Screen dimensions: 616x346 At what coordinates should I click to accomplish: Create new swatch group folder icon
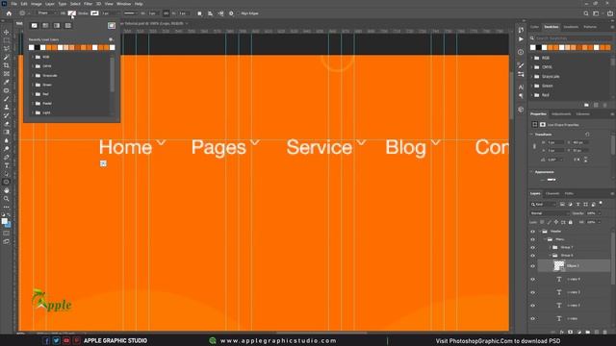point(586,105)
